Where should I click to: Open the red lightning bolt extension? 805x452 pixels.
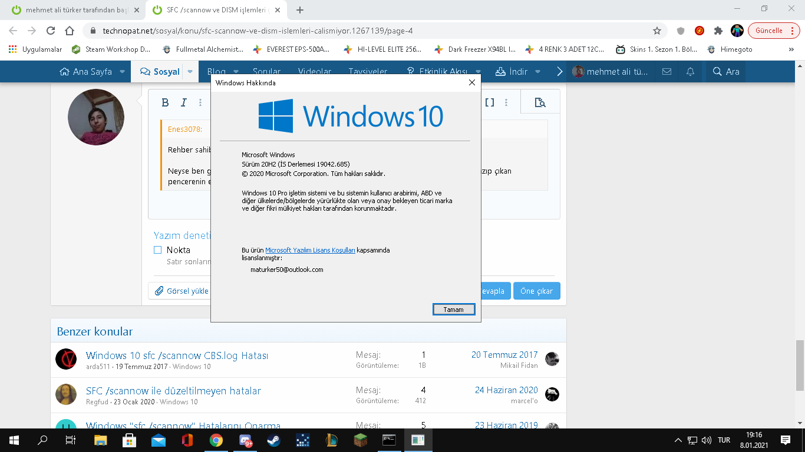coord(700,31)
